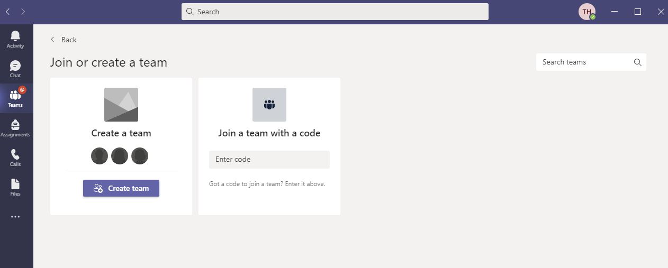
Task: Click the Enter code input field
Action: [269, 160]
